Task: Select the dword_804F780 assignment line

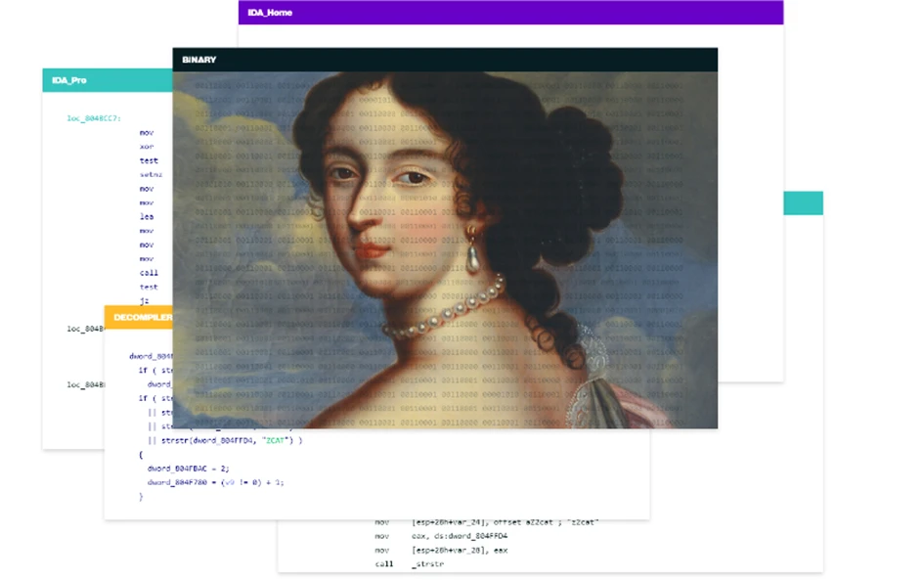Action: coord(214,482)
